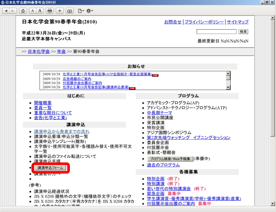This screenshot has width=276, height=212.
Task: Add a bookmark with plus icon
Action: (x=60, y=11)
